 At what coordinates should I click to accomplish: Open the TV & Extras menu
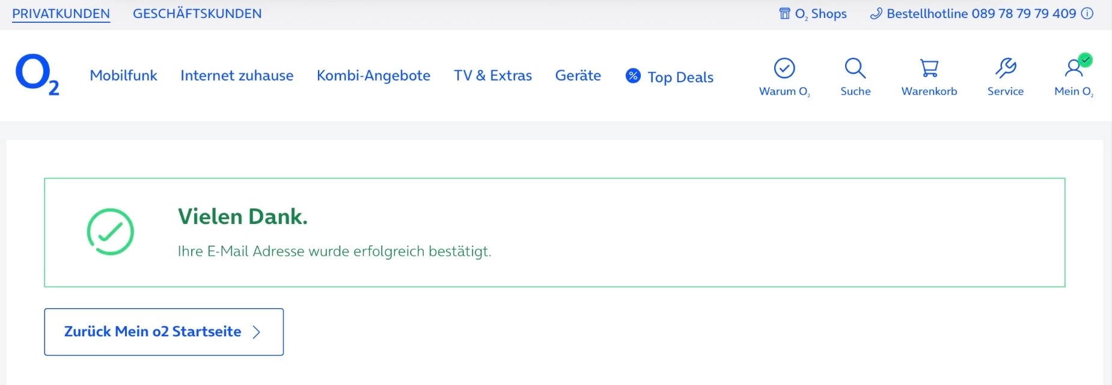point(493,76)
